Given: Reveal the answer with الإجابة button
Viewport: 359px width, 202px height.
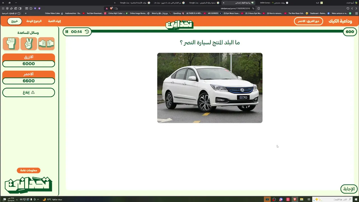Looking at the screenshot, I should point(349,189).
